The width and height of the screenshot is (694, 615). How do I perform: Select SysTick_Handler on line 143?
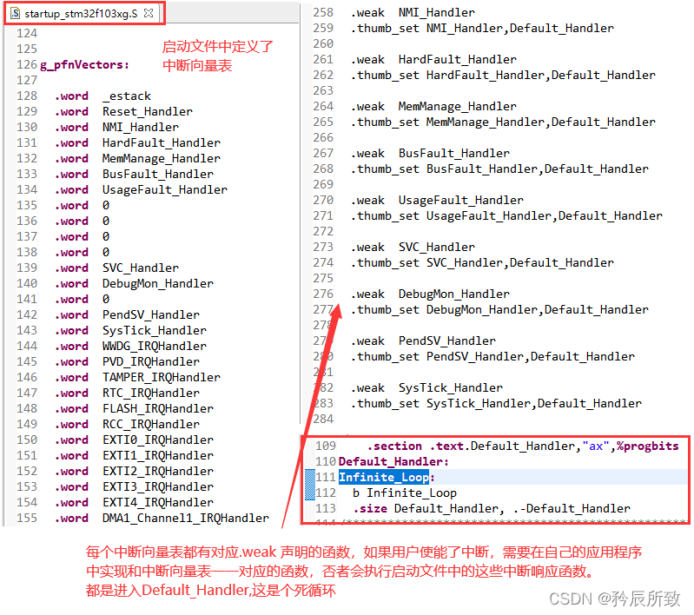(x=155, y=330)
